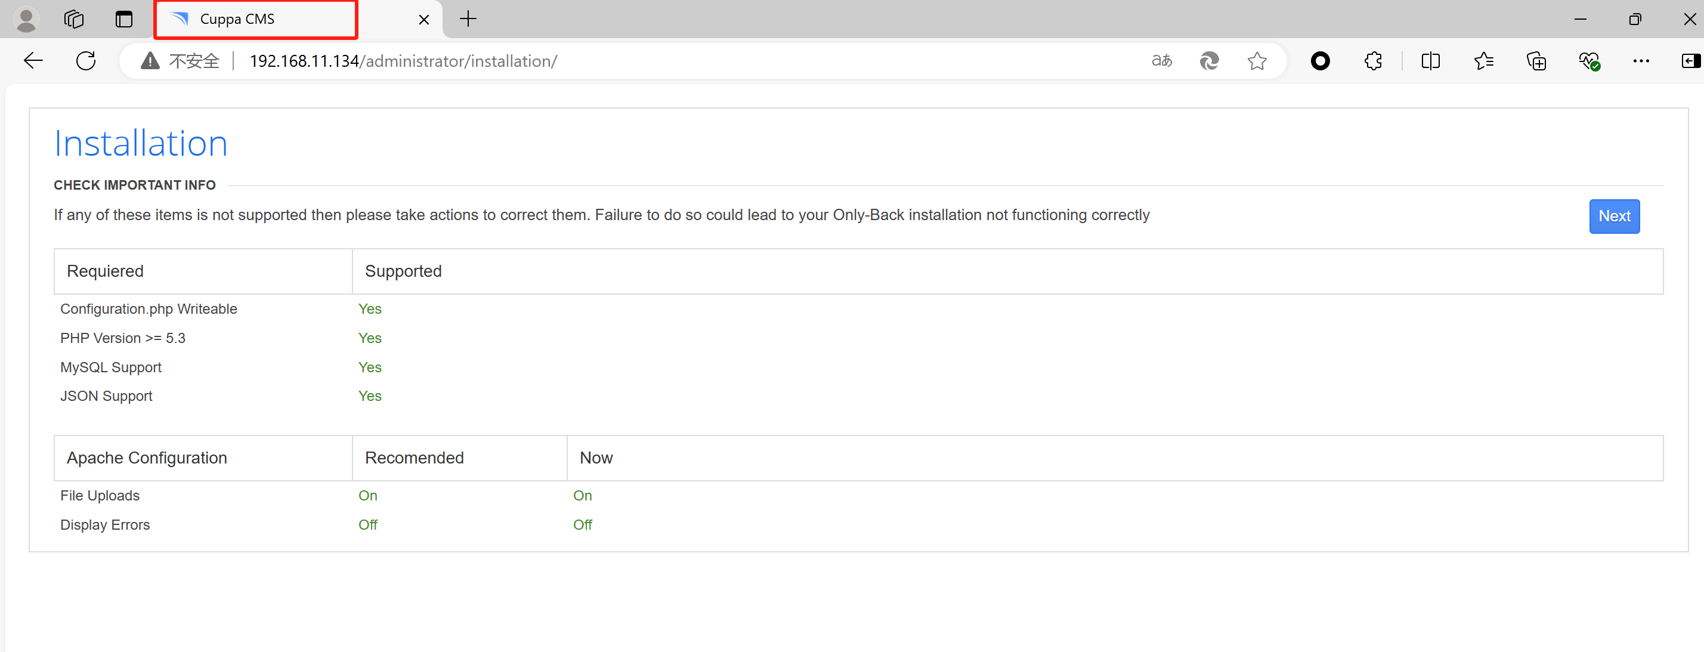Open a new tab

pyautogui.click(x=468, y=19)
